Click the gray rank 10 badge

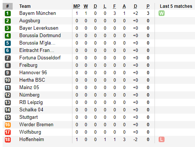click(x=8, y=80)
